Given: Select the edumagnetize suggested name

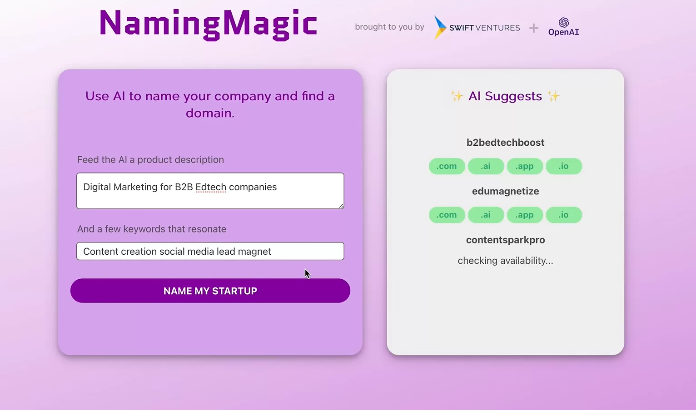Looking at the screenshot, I should click(x=505, y=191).
